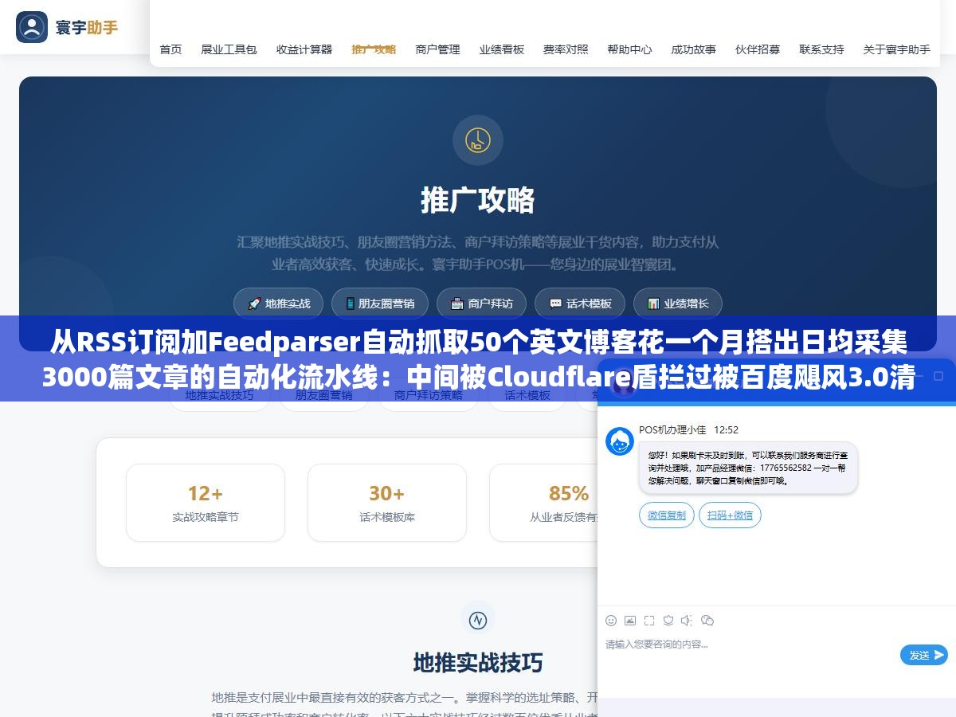The image size is (956, 717).
Task: Click the 12+ 实战攻略章节 stat card
Action: (x=206, y=503)
